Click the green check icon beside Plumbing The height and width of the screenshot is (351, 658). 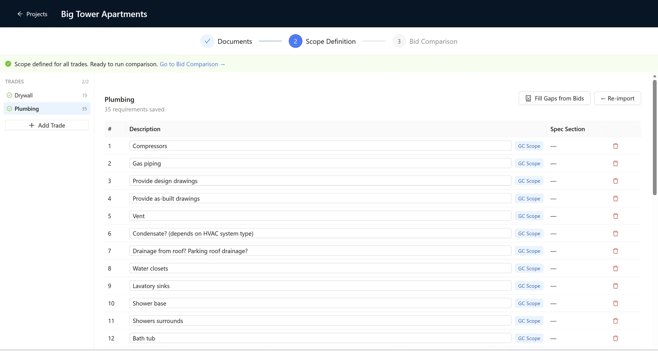click(9, 109)
